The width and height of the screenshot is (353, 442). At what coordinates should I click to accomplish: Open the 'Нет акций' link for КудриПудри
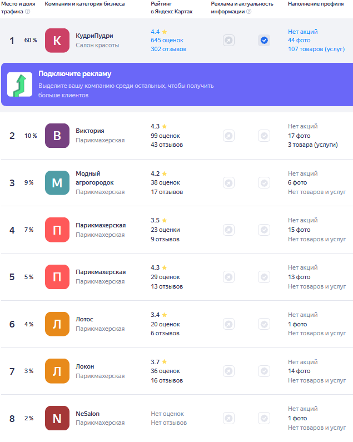(302, 32)
